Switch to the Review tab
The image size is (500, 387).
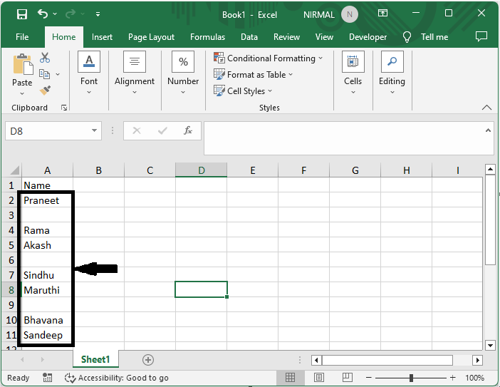coord(286,37)
